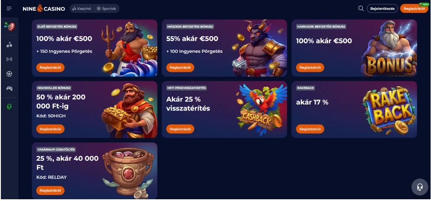This screenshot has height=201, width=431.
Task: Click the search magnifier icon
Action: click(361, 9)
